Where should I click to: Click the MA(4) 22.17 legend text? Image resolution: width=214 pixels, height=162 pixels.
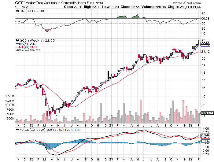click(x=27, y=44)
